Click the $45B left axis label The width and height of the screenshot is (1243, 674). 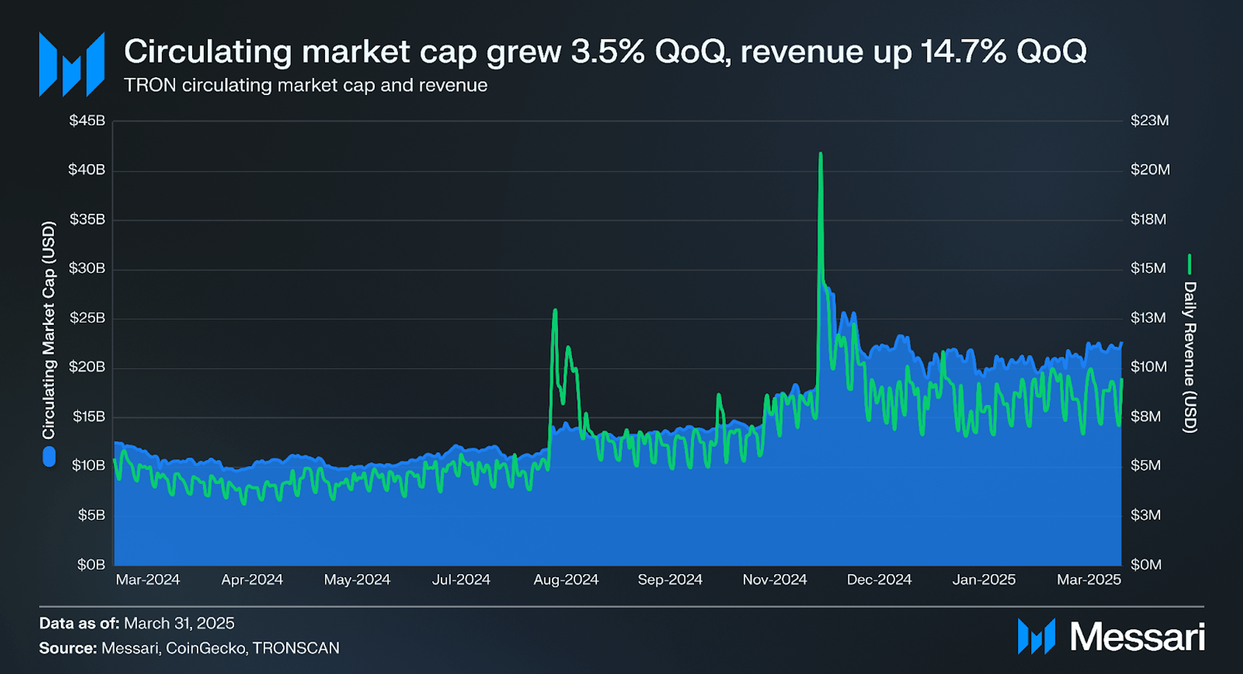(87, 121)
